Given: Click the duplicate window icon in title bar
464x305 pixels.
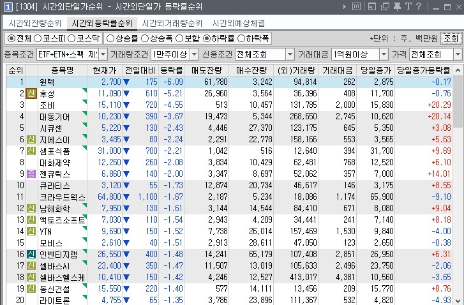Looking at the screenshot, I should coord(385,6).
